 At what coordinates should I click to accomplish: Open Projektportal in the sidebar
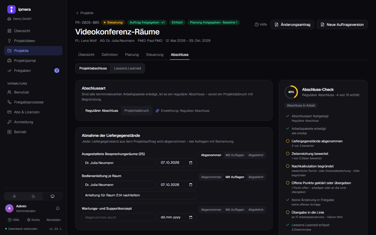(33, 61)
